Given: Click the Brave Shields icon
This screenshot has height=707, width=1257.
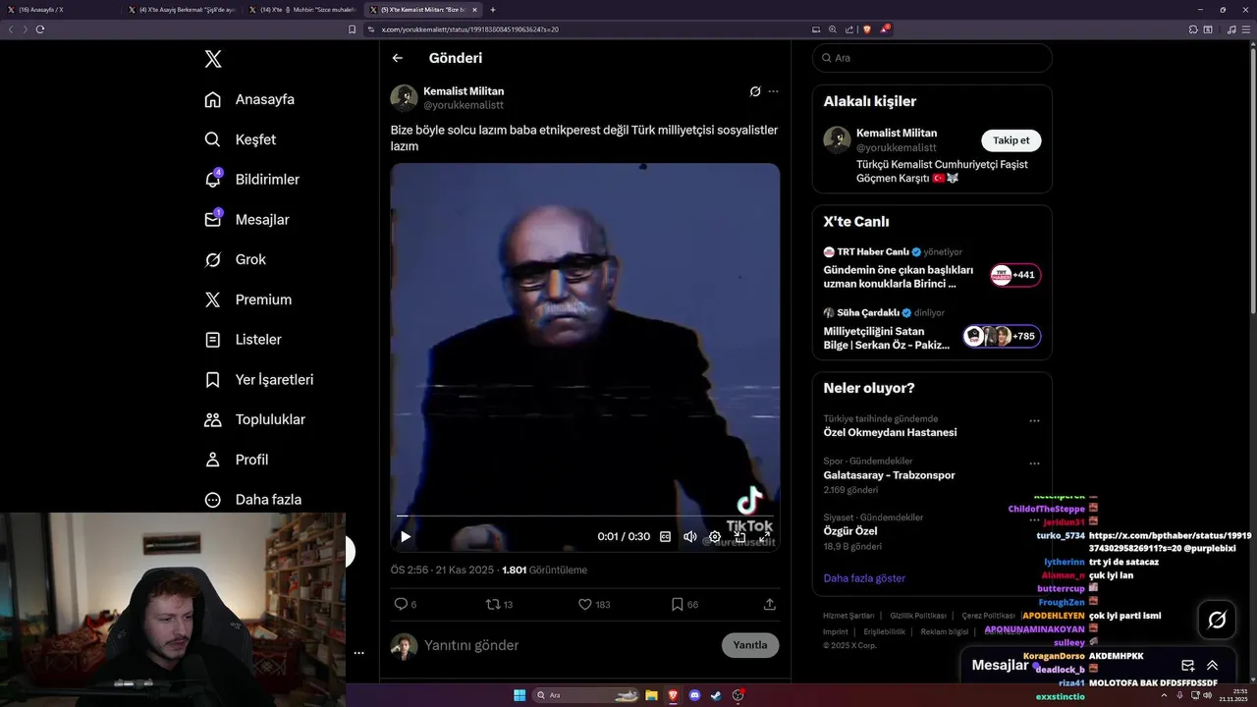Looking at the screenshot, I should (x=867, y=29).
